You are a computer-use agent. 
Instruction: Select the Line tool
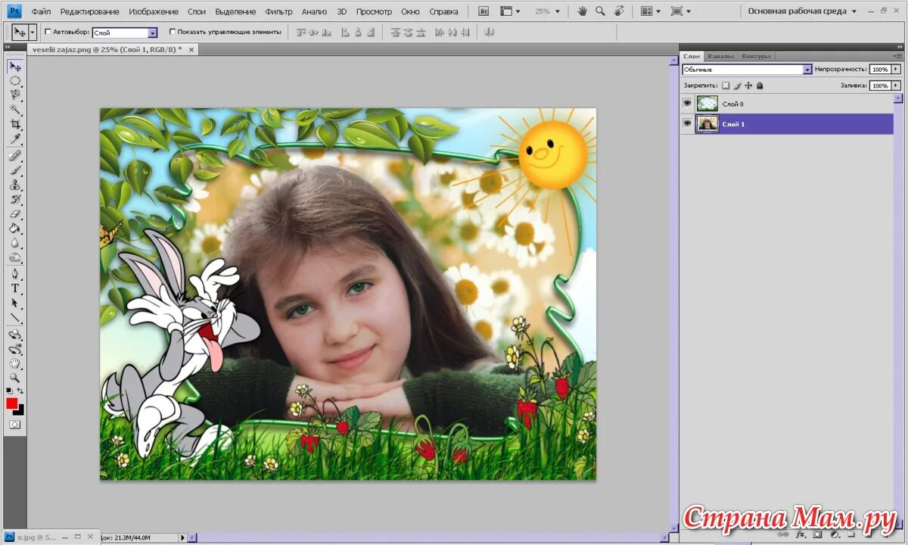[x=14, y=317]
